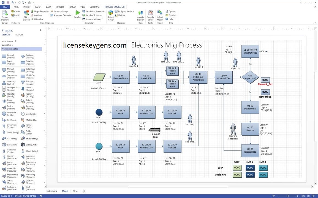Select the Pass Inspection decision diamond
318x198 pixels.
(x=250, y=77)
